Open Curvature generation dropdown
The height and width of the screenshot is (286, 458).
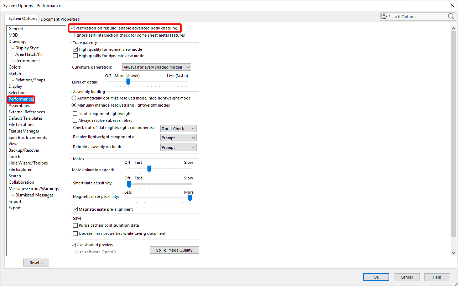(x=156, y=67)
